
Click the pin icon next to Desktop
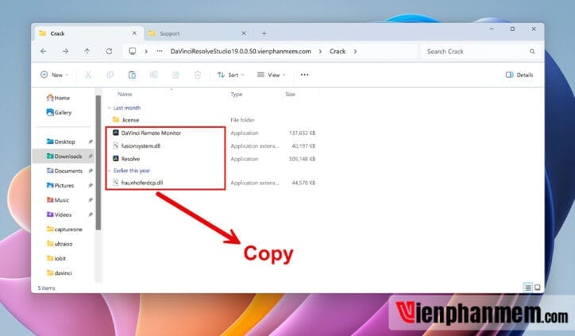(x=91, y=141)
